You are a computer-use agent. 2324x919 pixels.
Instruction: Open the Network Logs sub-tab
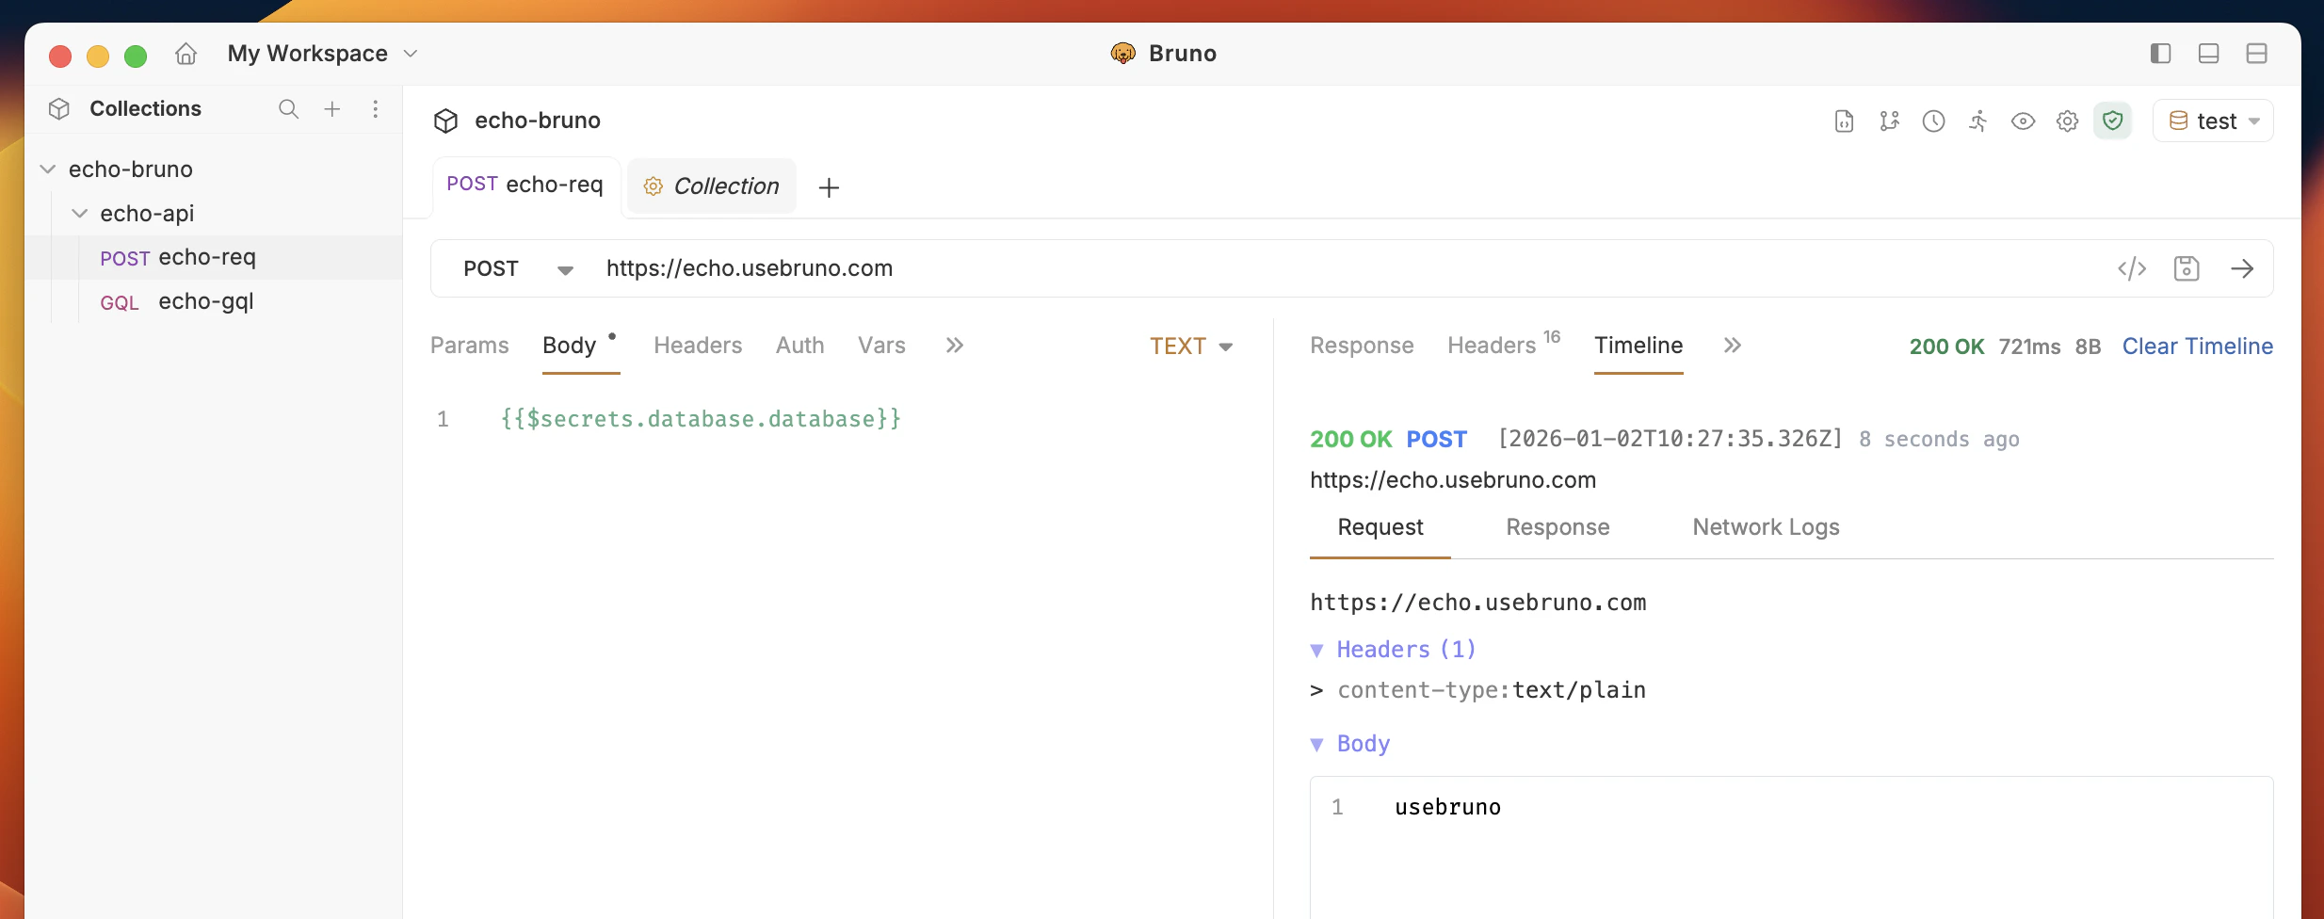click(x=1766, y=527)
